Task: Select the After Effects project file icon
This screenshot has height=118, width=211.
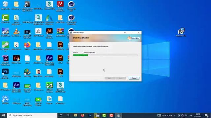Action: (5, 60)
